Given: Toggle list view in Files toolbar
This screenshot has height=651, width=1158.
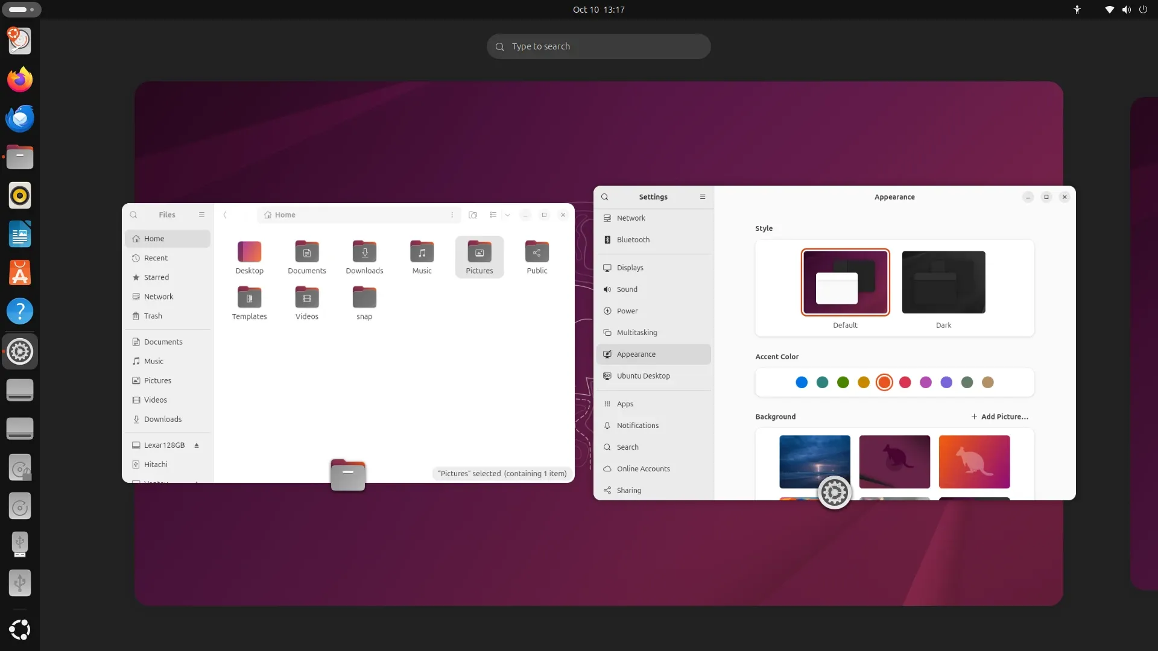Looking at the screenshot, I should (x=493, y=215).
